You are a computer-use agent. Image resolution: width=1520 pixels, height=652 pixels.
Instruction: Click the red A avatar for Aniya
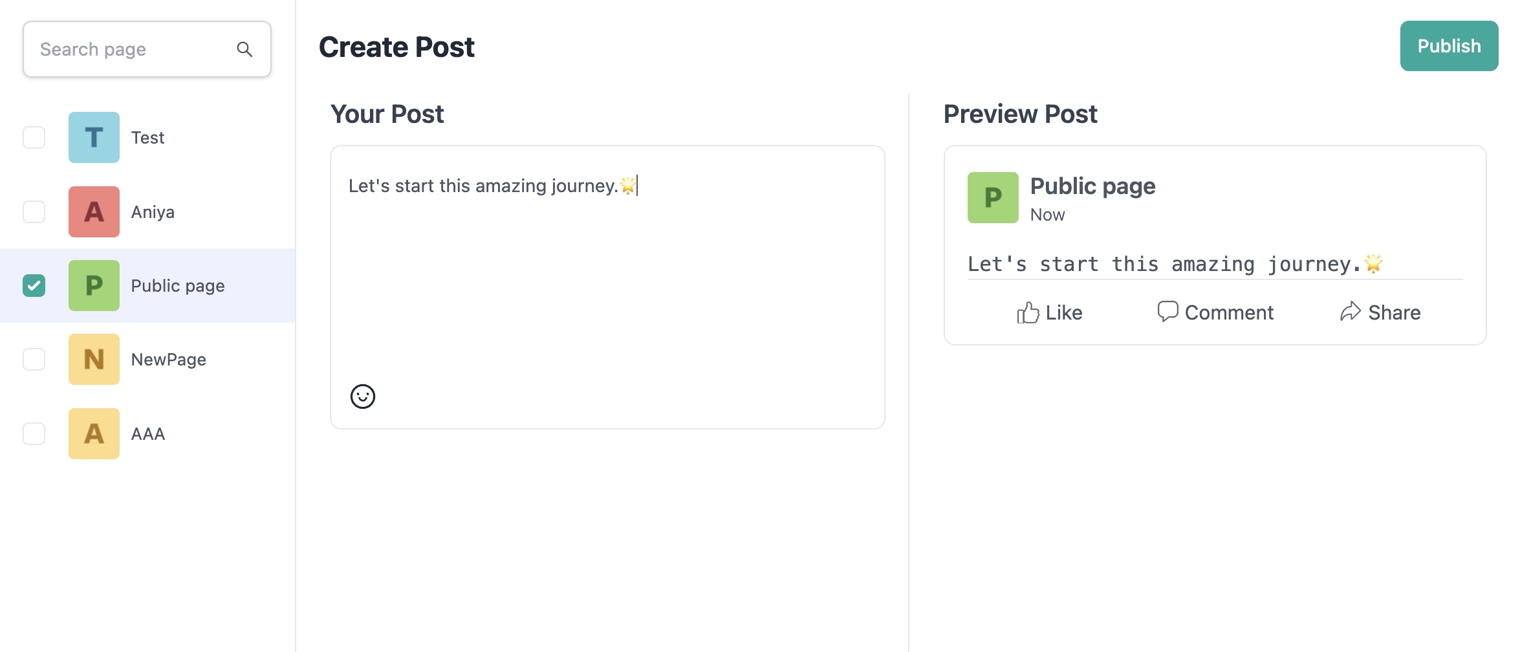coord(94,212)
